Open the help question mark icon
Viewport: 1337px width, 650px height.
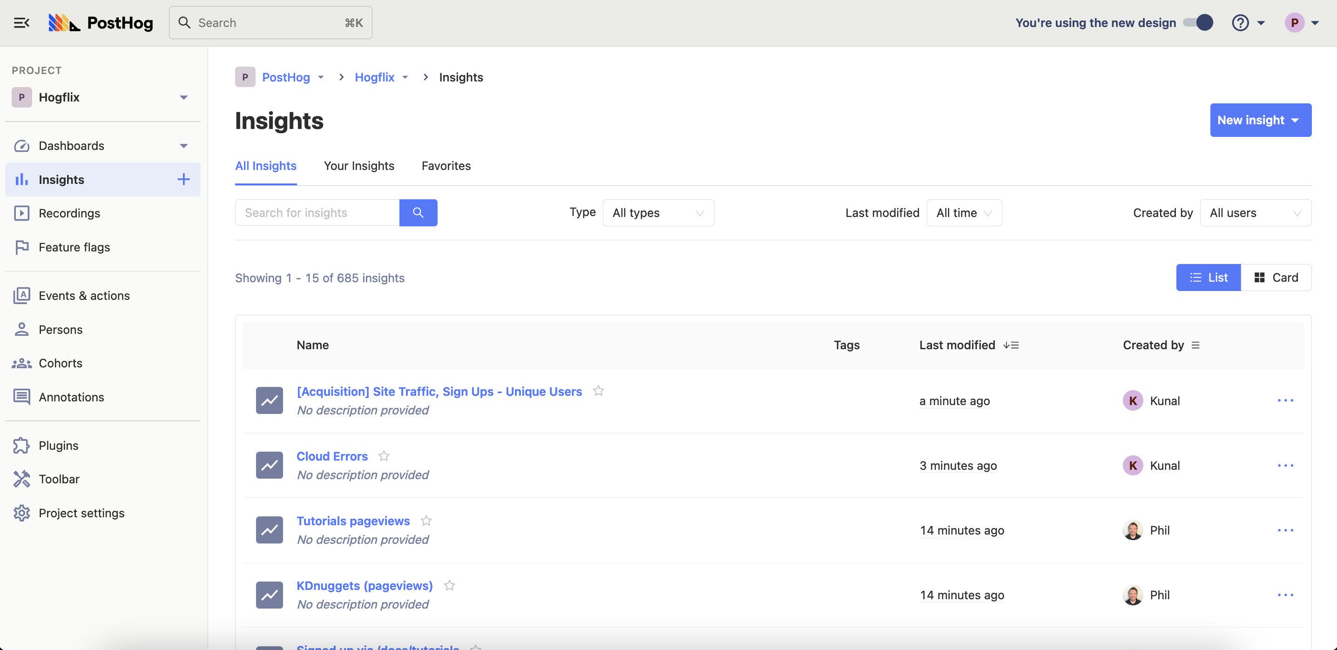point(1240,22)
